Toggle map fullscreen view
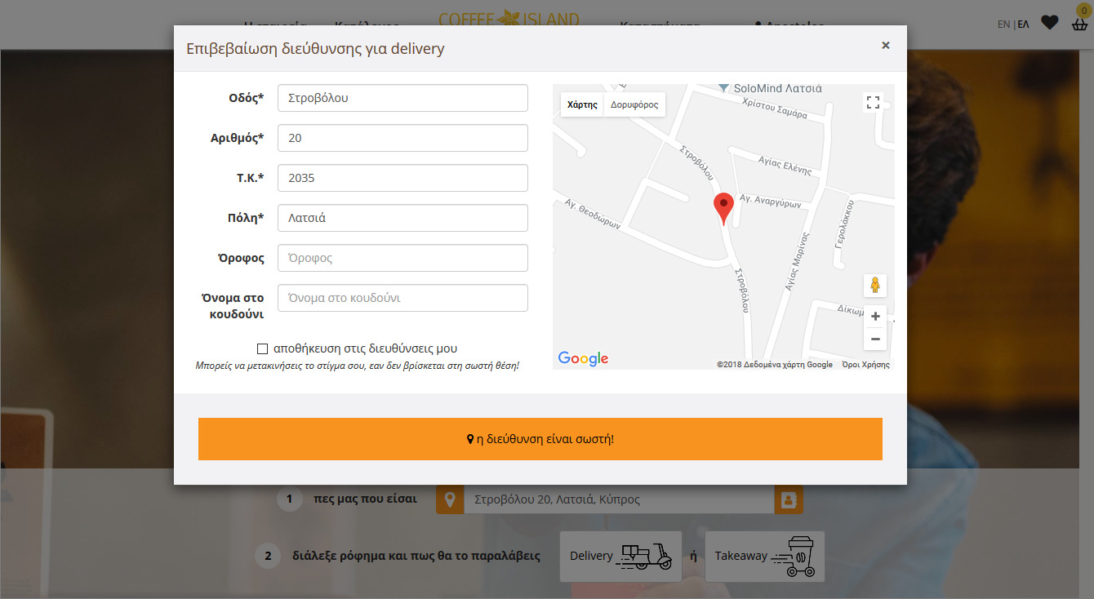Screen dimensions: 1094x599 [873, 102]
